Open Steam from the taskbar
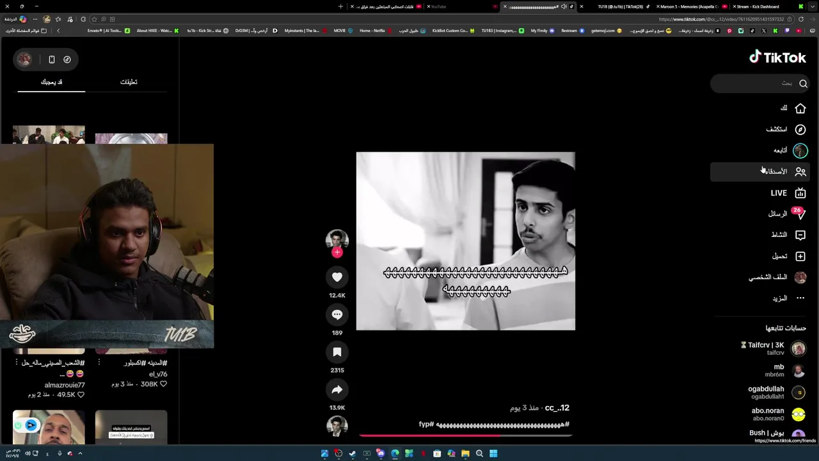This screenshot has height=461, width=819. click(352, 453)
